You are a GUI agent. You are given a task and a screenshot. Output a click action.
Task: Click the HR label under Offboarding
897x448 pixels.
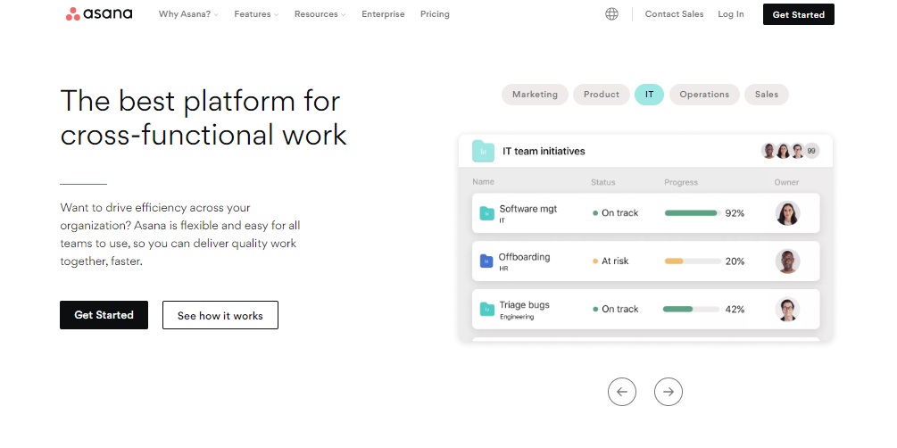(503, 269)
